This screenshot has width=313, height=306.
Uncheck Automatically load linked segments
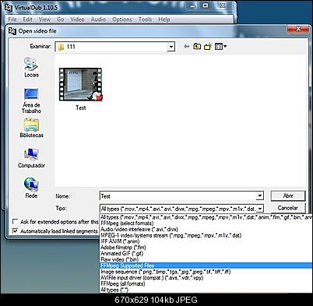(16, 230)
